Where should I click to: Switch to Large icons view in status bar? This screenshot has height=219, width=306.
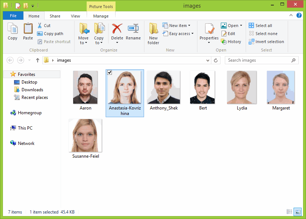coord(298,212)
